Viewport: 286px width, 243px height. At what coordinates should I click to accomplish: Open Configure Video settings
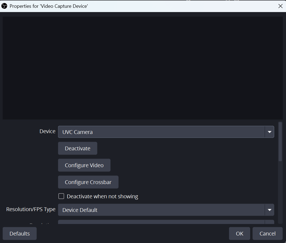click(x=84, y=165)
